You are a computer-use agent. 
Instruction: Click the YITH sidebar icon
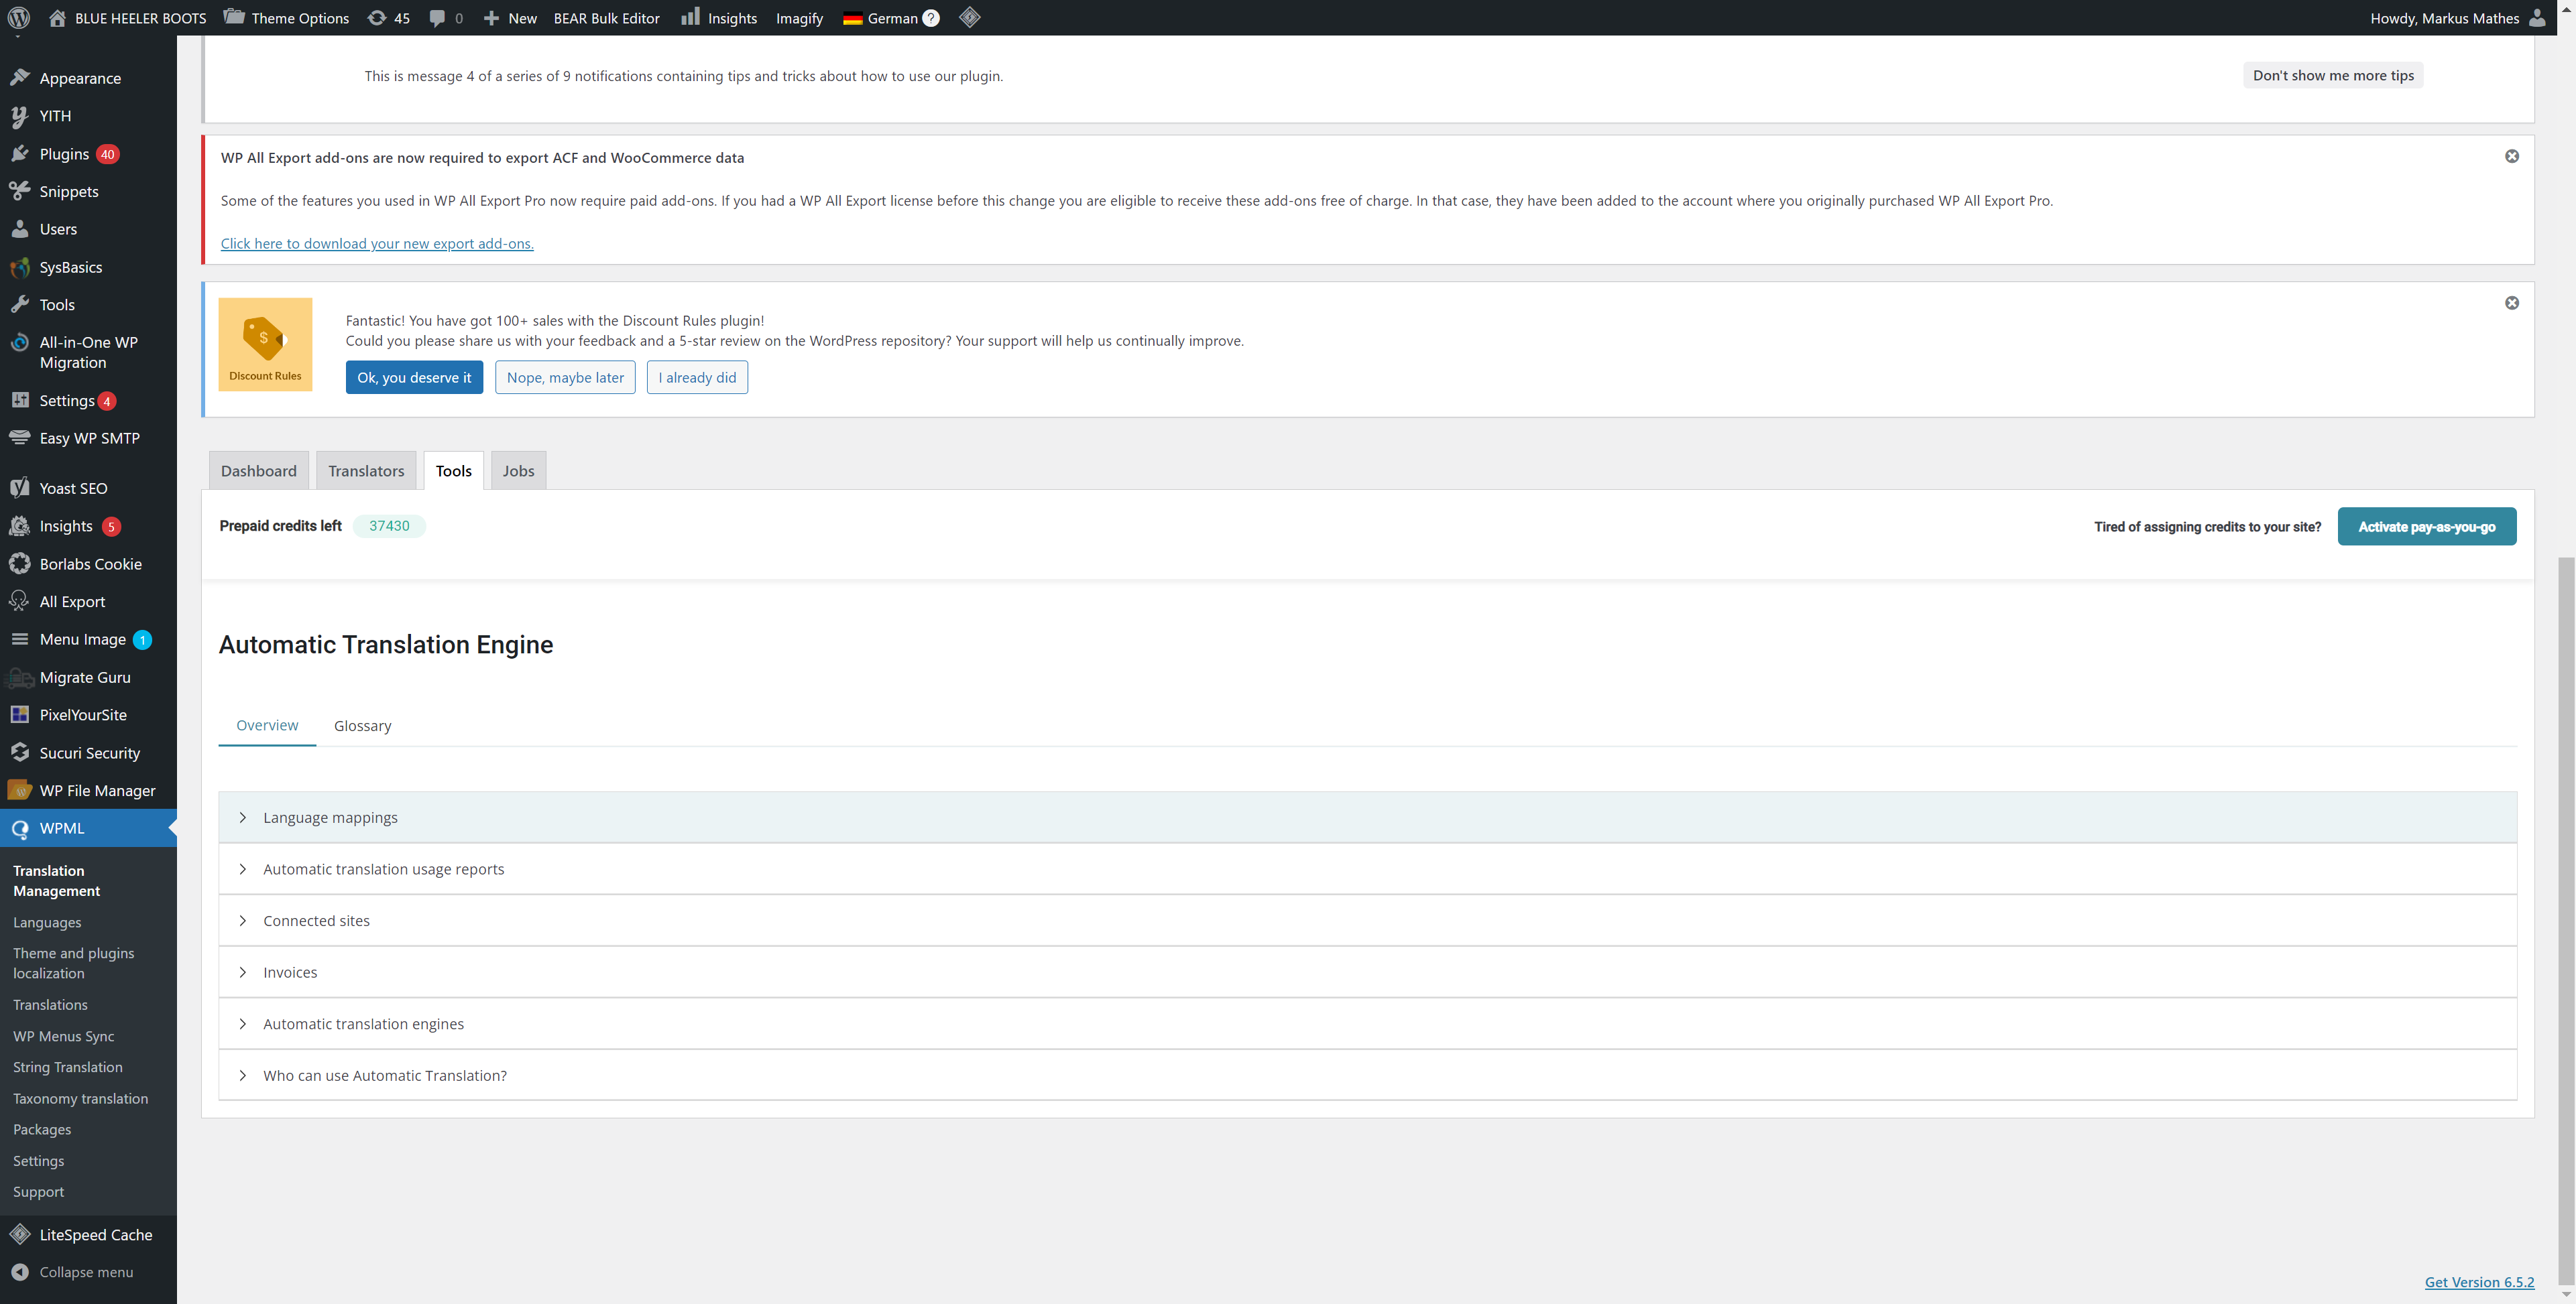point(20,116)
